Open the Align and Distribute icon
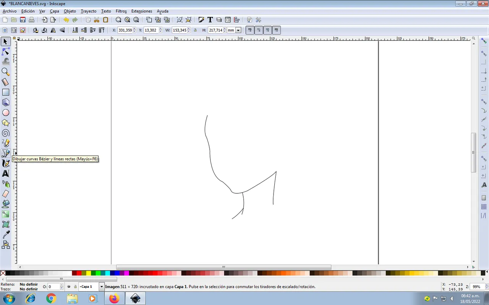This screenshot has width=489, height=305. [x=237, y=20]
